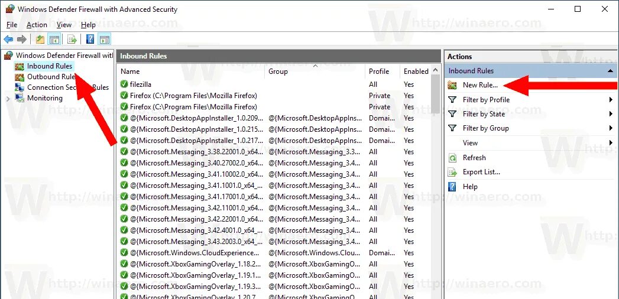This screenshot has width=619, height=299.
Task: Open the Filter by Group submenu arrow
Action: pyautogui.click(x=611, y=128)
